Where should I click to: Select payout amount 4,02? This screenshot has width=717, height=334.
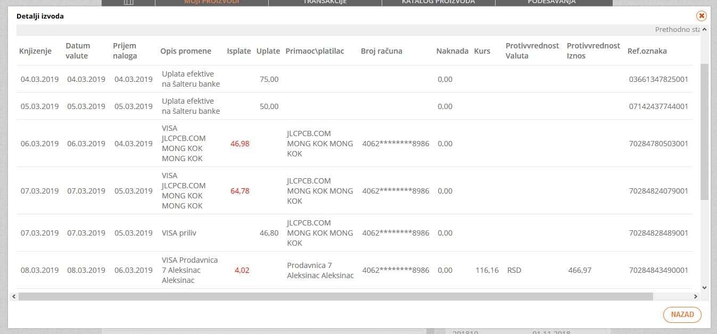click(242, 270)
